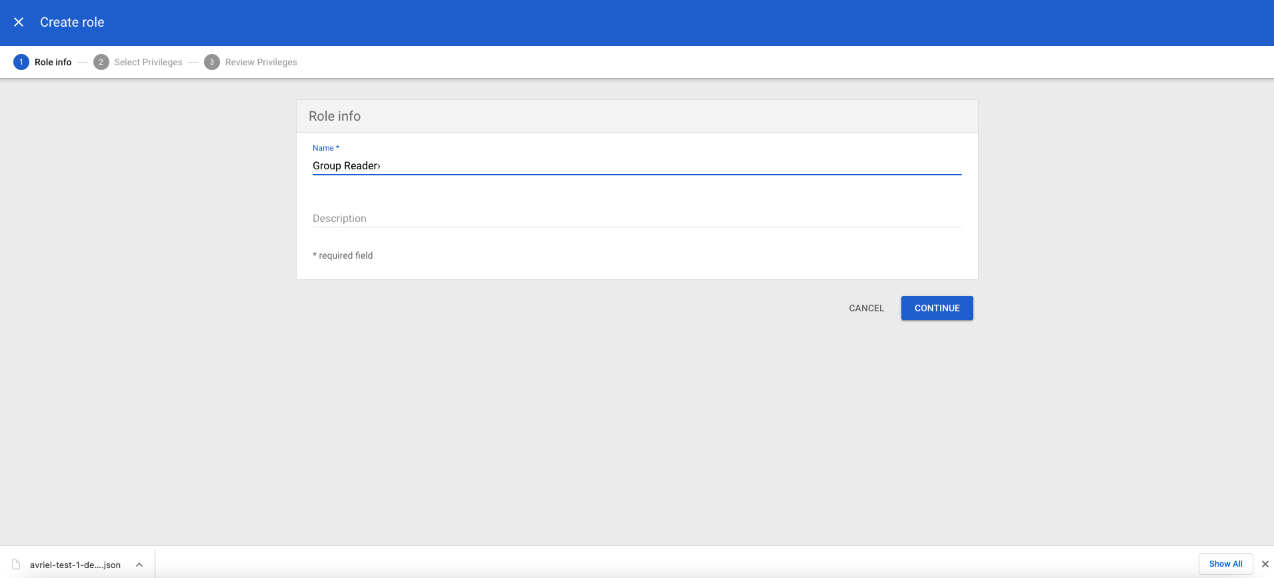Select step 1 Role info
This screenshot has height=578, width=1274.
point(43,62)
